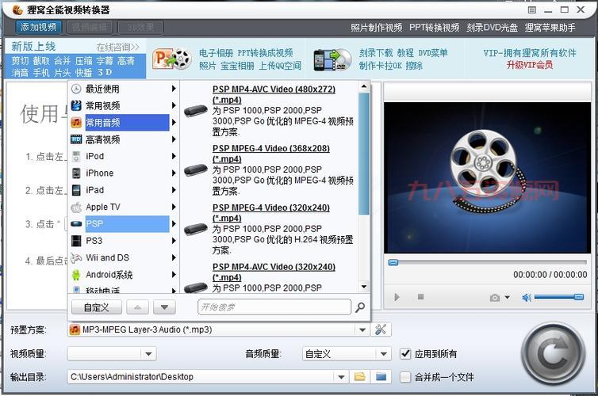The height and width of the screenshot is (396, 598).
Task: Select PSP MPEG-4 Video (368x208) preset
Action: [271, 154]
